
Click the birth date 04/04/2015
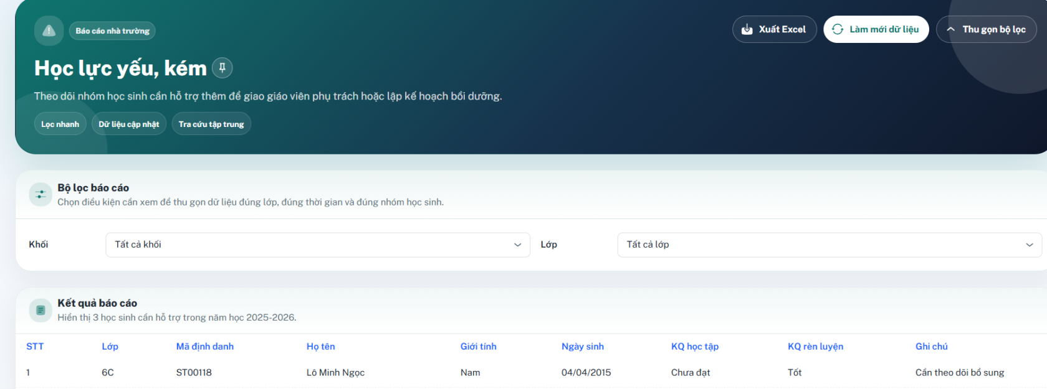tap(586, 372)
